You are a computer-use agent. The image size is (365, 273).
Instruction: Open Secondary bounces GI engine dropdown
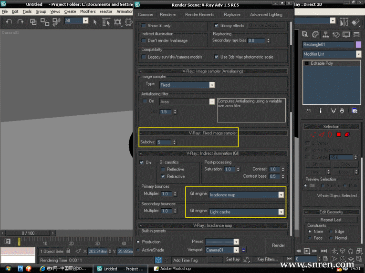point(247,212)
